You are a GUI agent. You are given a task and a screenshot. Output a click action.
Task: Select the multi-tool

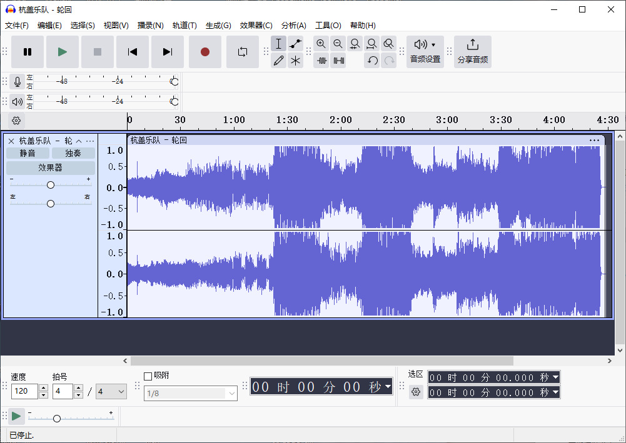[295, 61]
